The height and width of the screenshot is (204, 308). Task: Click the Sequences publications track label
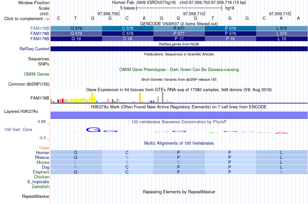[39, 59]
